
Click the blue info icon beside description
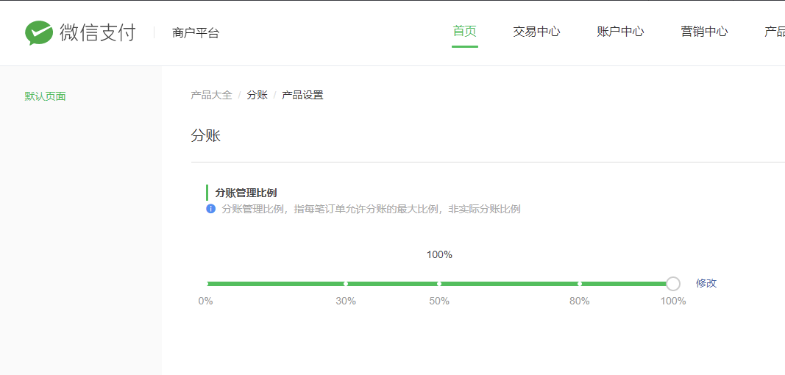[210, 209]
